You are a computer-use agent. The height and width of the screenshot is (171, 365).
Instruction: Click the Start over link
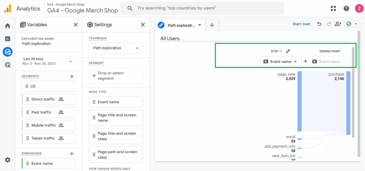(301, 24)
